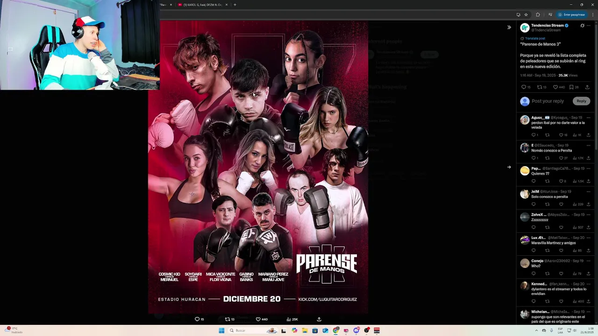Open Chrome from the taskbar
The image size is (598, 336).
tap(336, 330)
